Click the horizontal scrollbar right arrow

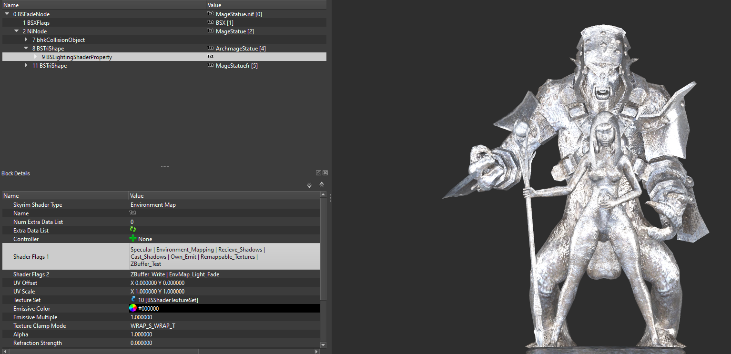coord(316,351)
